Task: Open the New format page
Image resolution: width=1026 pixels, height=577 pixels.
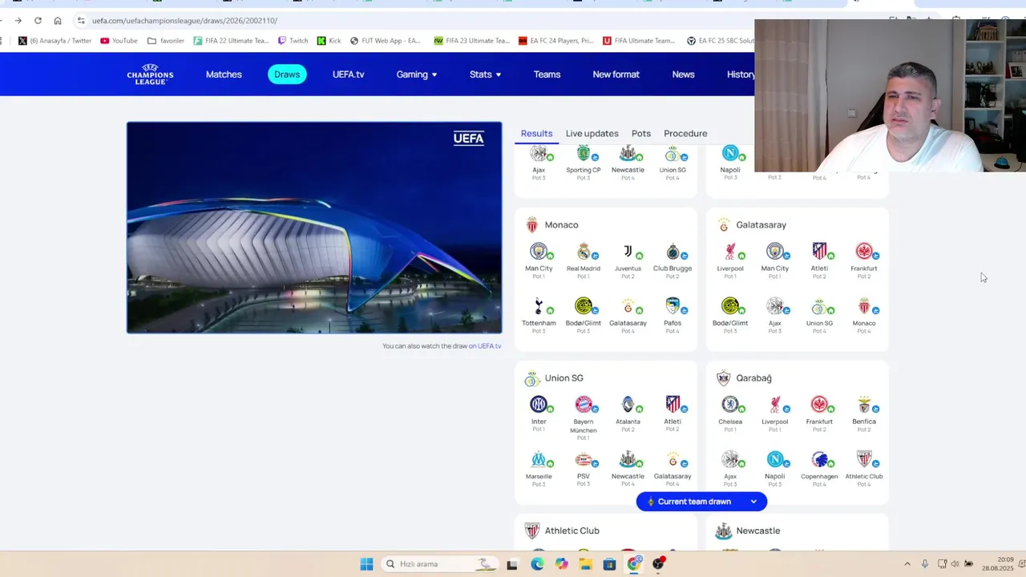Action: pos(616,75)
